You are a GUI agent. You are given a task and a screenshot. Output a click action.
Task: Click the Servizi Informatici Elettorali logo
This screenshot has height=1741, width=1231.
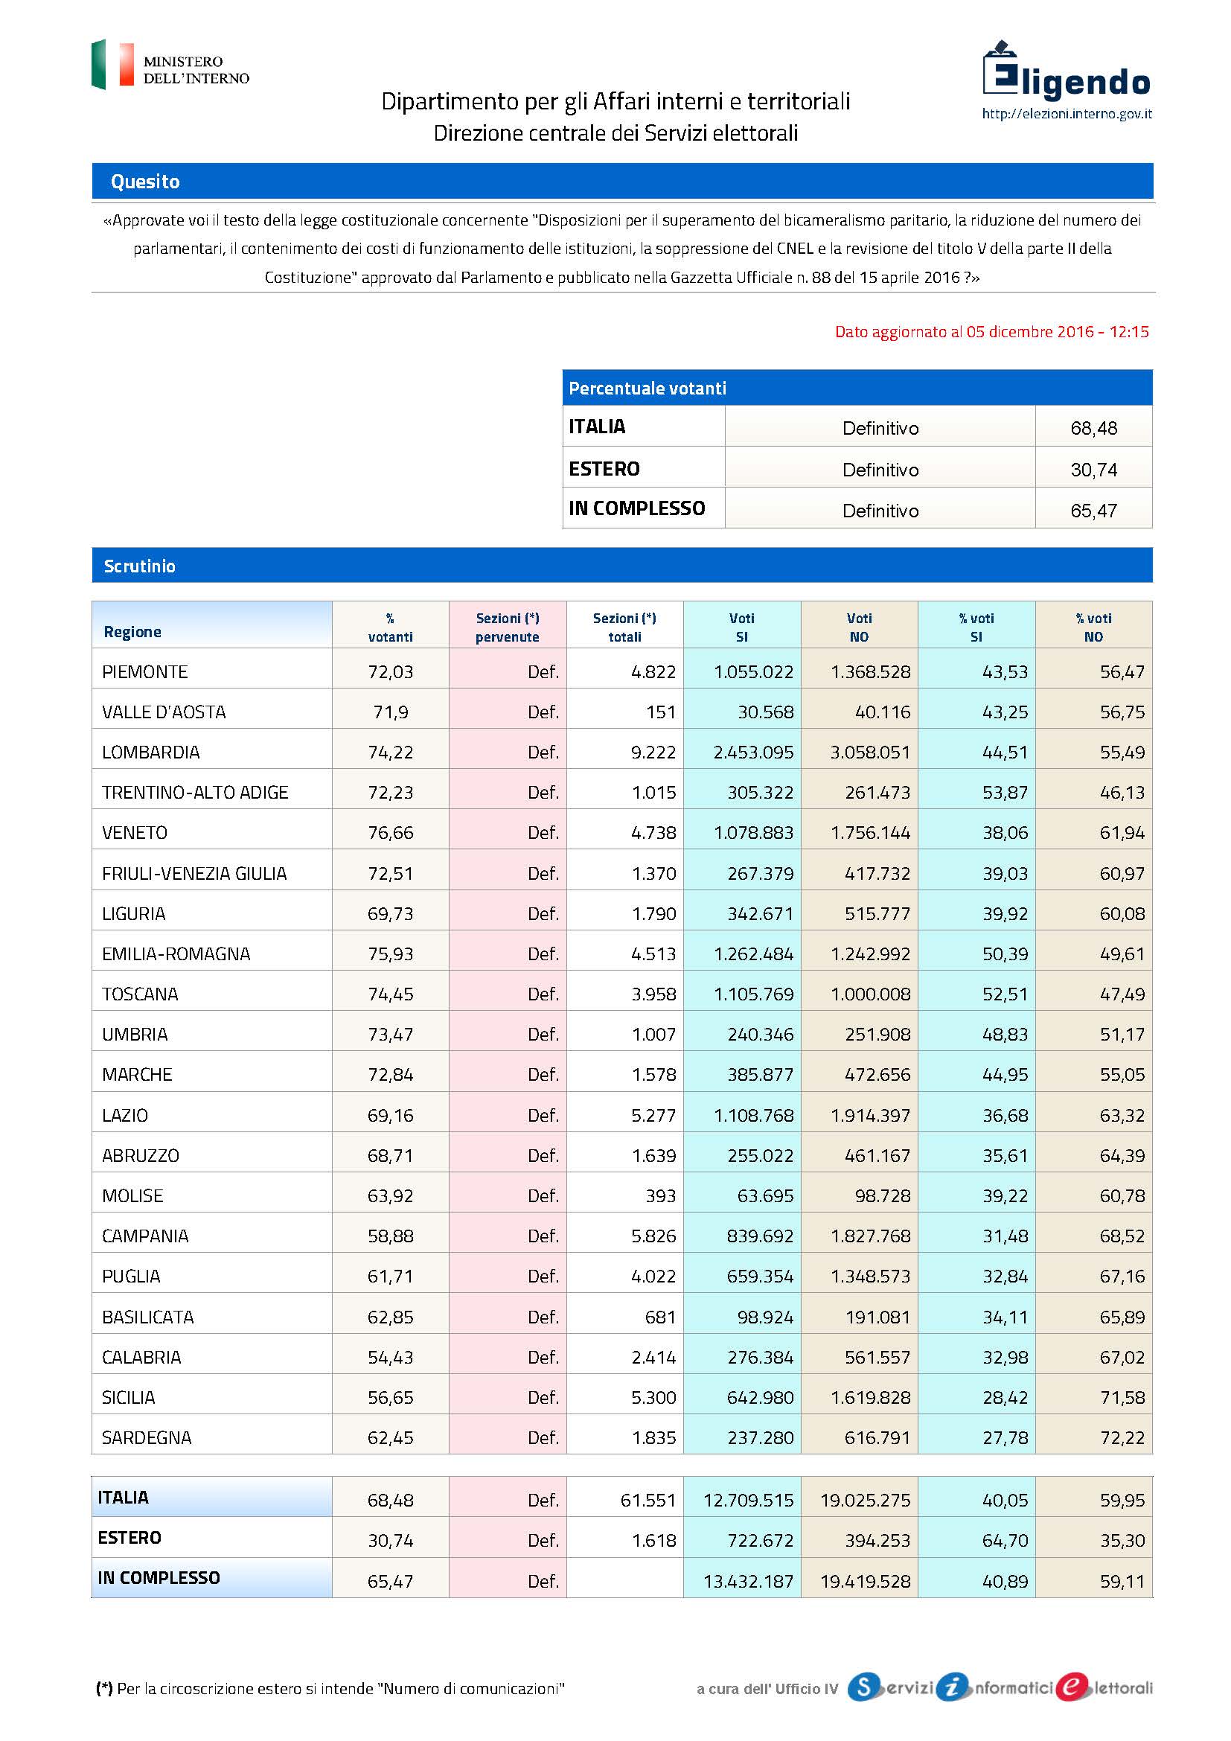[1000, 1687]
